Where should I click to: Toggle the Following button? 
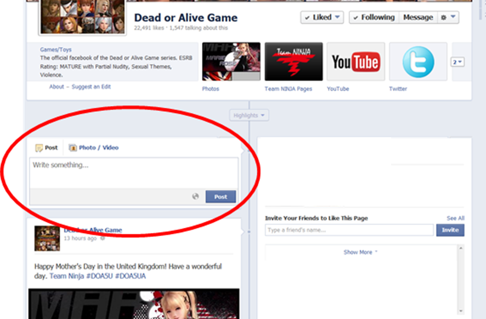click(x=374, y=18)
